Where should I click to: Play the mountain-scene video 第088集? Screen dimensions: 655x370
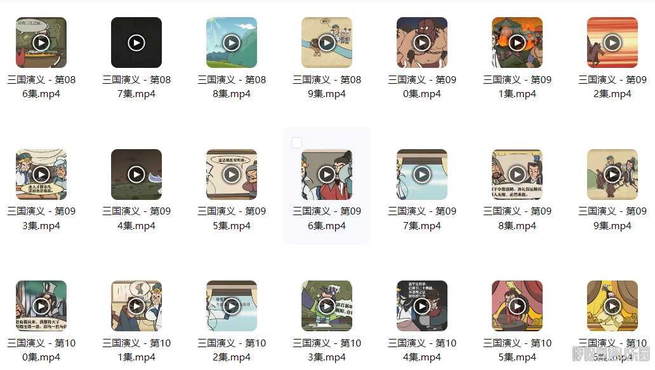(232, 43)
